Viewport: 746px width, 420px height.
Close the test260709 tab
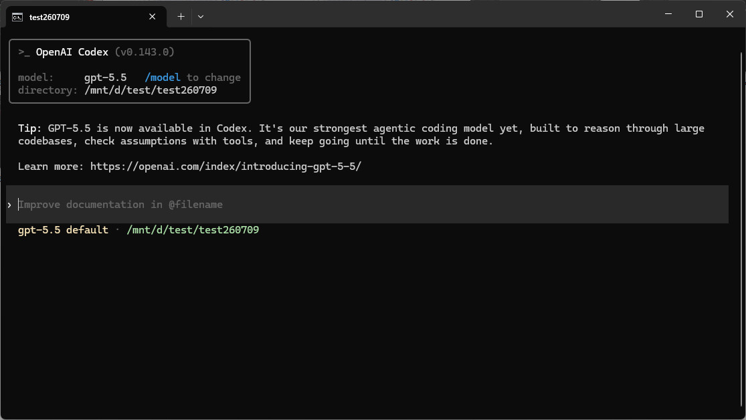[x=153, y=17]
